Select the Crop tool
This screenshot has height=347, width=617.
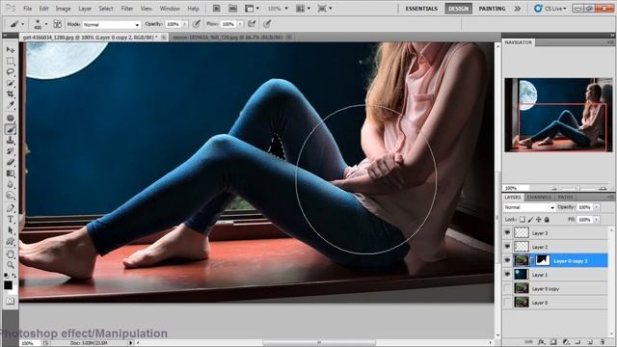click(11, 94)
